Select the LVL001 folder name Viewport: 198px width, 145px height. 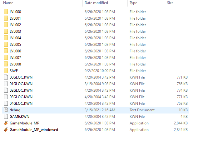(15, 18)
